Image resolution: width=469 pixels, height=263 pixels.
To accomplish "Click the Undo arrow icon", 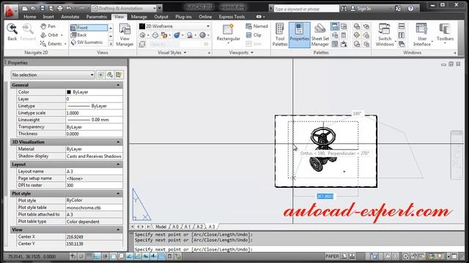I will pos(69,8).
